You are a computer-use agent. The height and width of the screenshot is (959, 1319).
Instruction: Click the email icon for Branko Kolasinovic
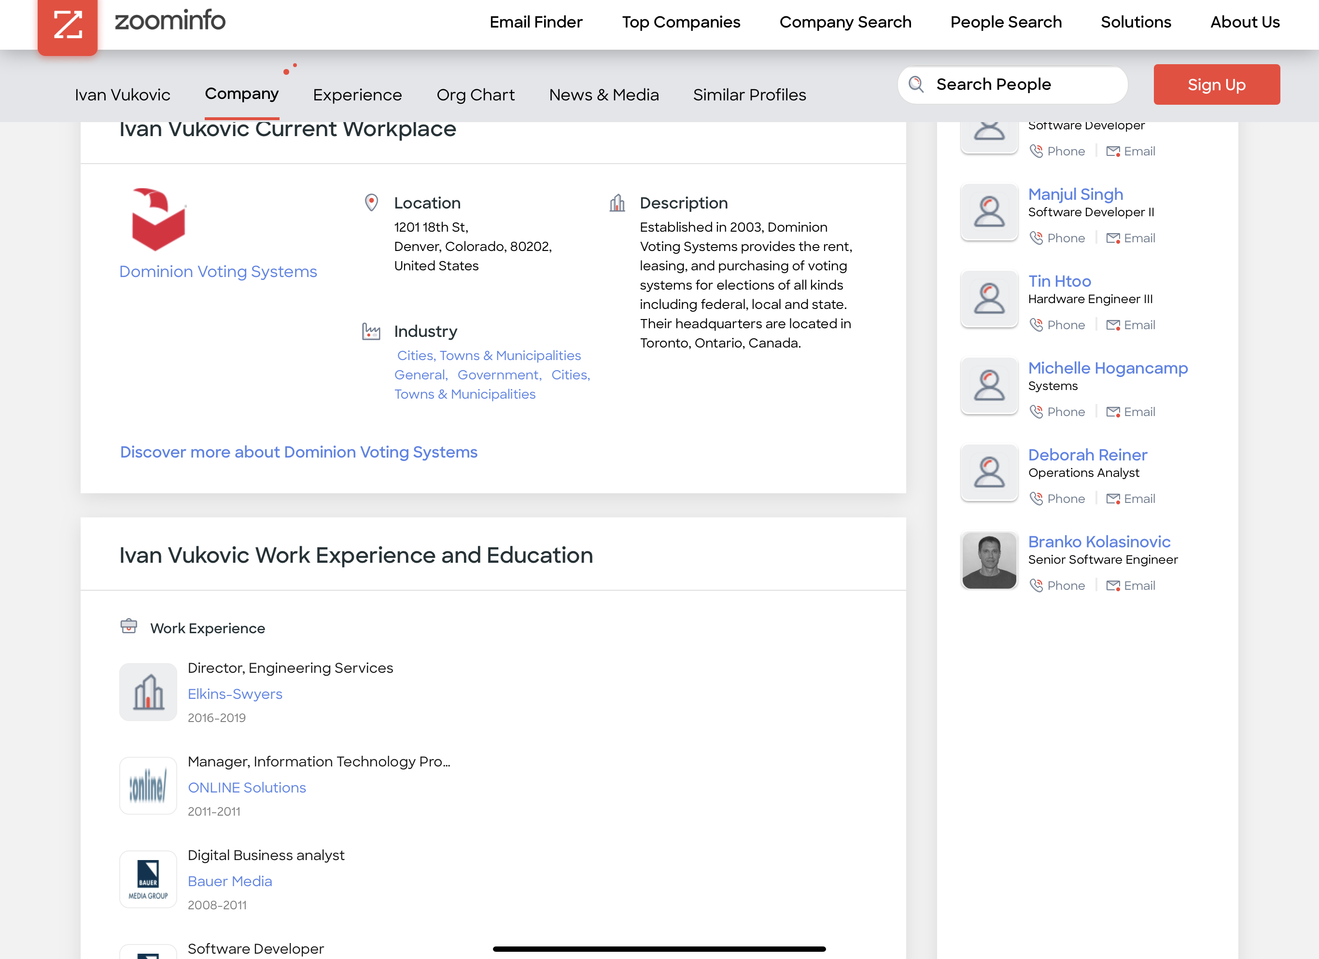point(1113,586)
